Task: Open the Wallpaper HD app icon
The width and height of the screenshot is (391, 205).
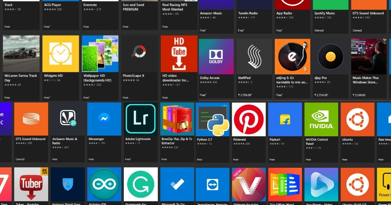Action: (100, 54)
